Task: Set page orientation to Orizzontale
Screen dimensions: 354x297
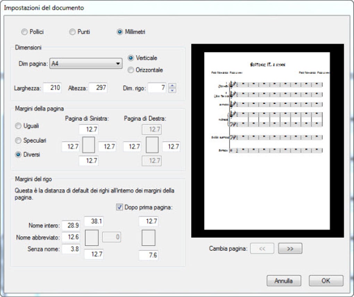Action: tap(131, 70)
